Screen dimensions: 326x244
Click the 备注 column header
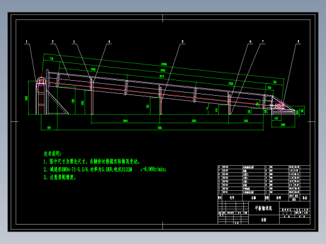coord(305,198)
